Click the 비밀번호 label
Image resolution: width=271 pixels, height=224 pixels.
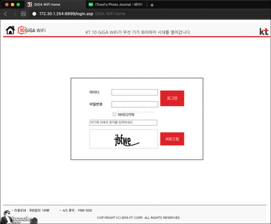tap(96, 104)
